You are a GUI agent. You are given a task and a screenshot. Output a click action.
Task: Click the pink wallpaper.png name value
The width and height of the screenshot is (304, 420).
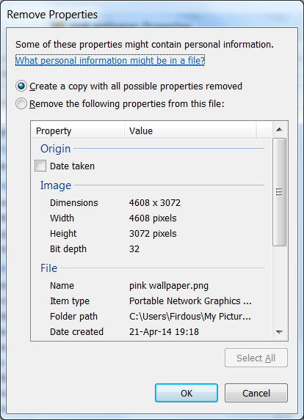169,286
